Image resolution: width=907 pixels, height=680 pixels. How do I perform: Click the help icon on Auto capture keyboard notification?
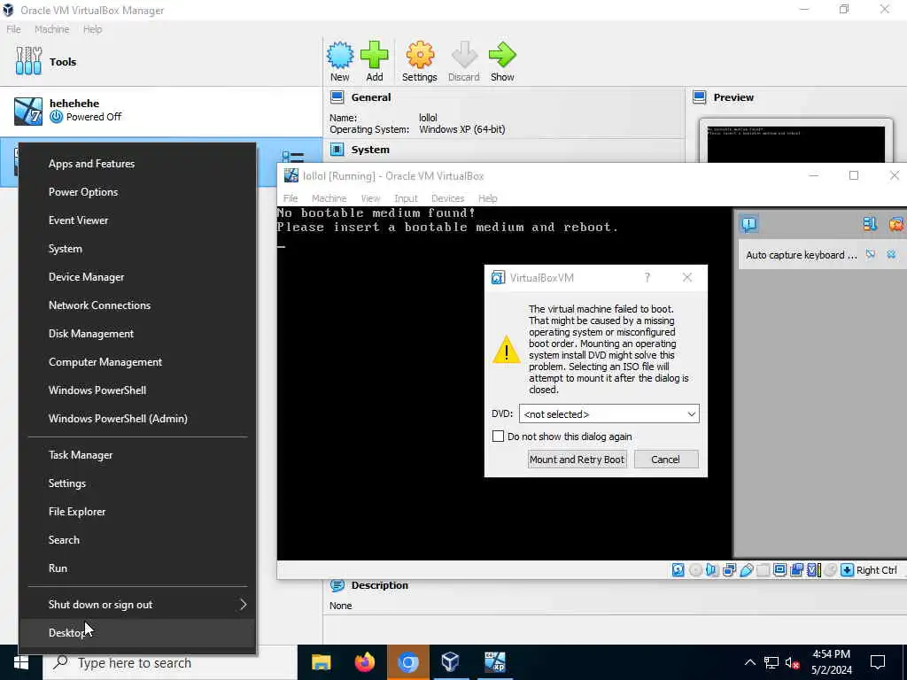871,254
